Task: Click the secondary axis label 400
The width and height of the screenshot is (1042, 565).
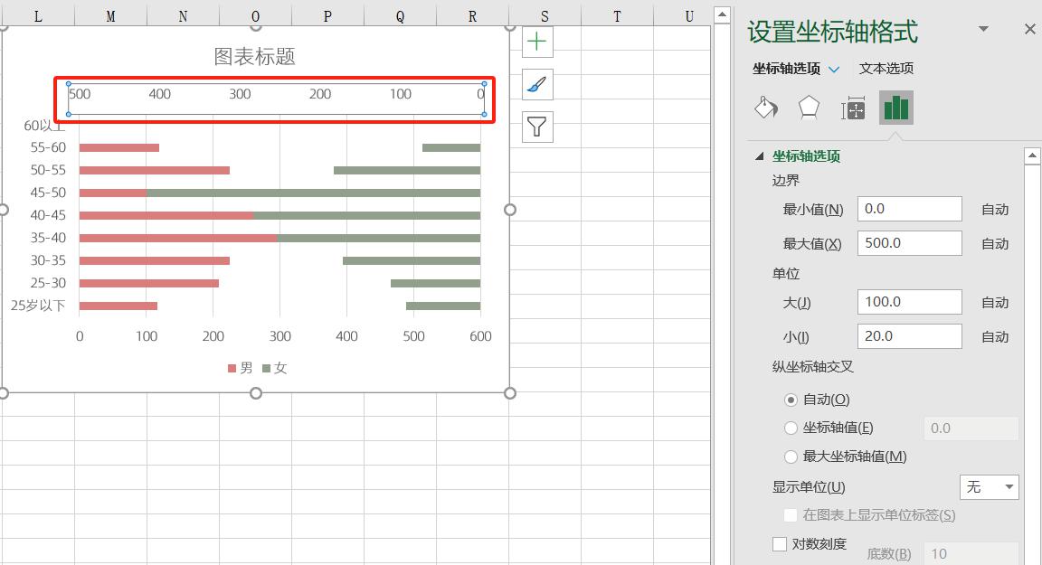Action: [x=159, y=94]
